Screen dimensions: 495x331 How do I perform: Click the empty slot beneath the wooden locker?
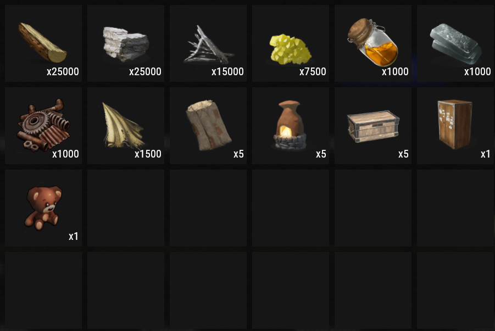[x=455, y=208]
